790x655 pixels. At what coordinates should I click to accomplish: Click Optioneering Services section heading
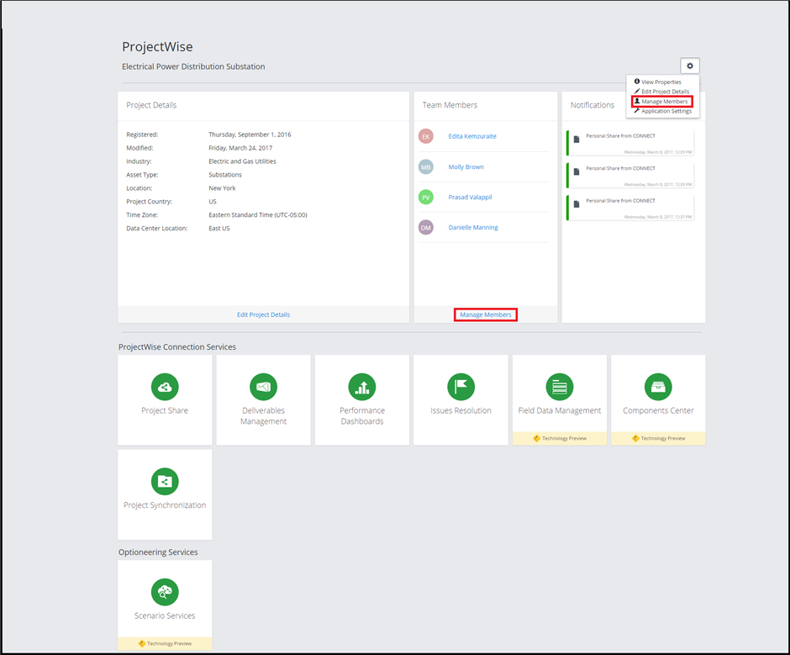158,552
